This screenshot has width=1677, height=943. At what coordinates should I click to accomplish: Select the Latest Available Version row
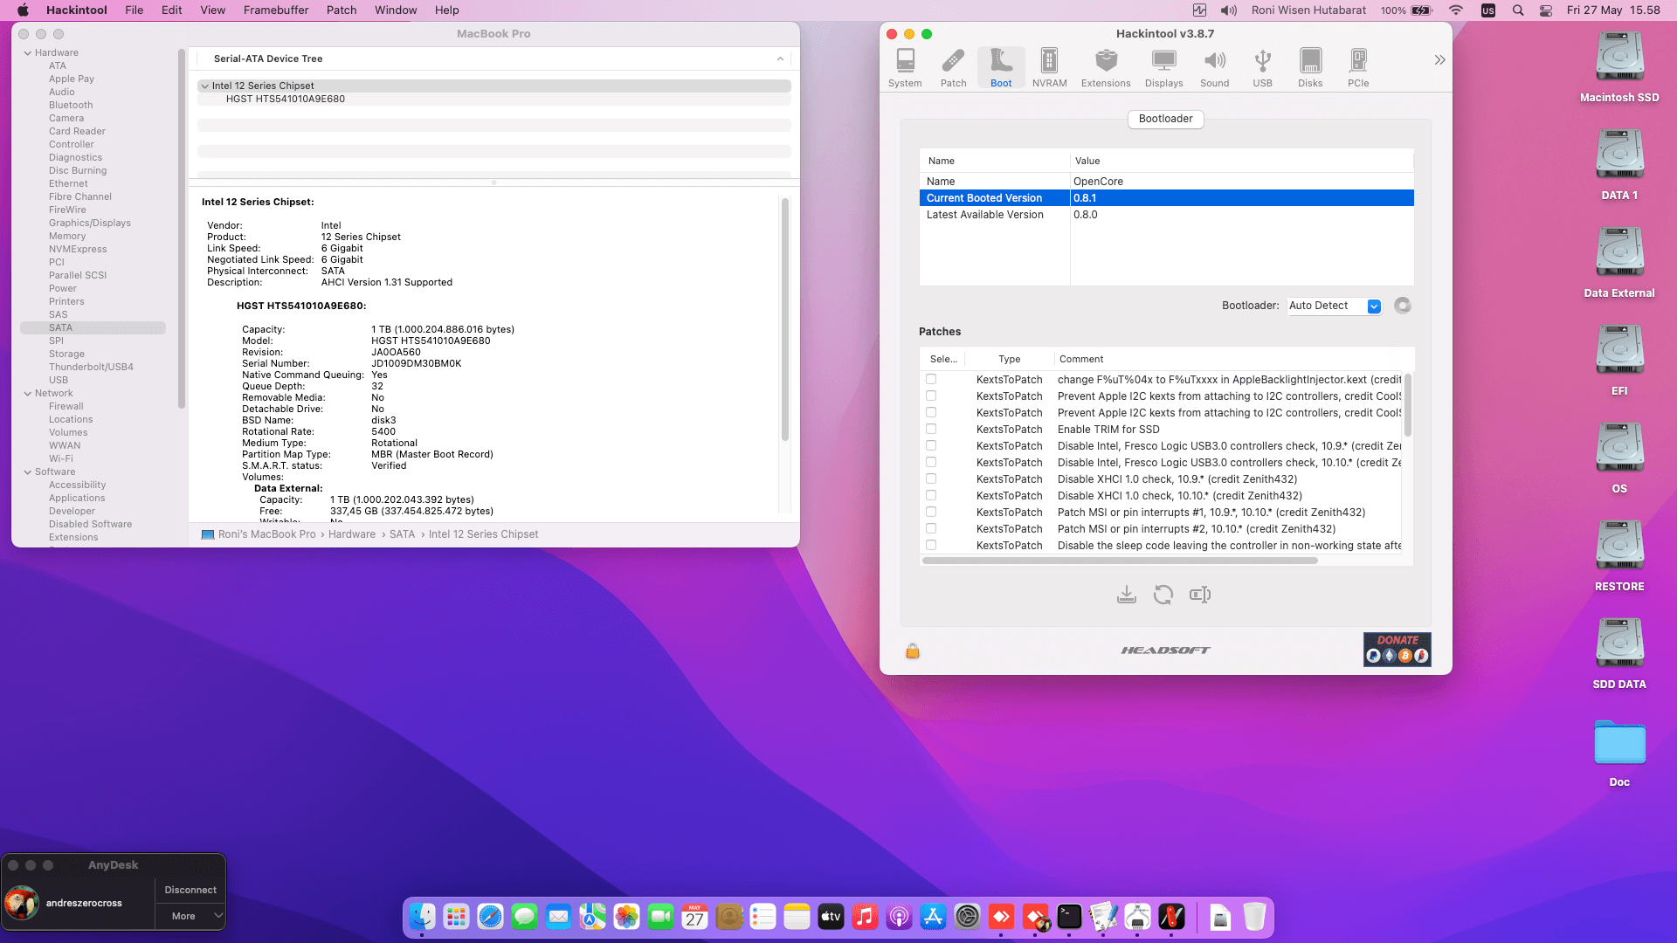tap(1166, 215)
